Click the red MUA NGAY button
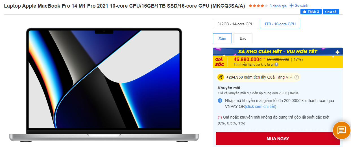This screenshot has height=147, width=351. [278, 139]
